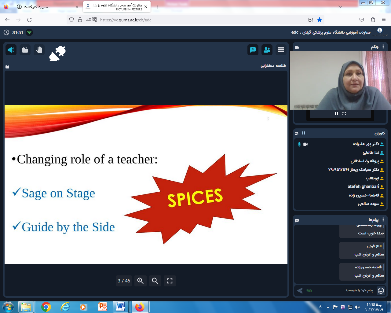
Task: Open the briefcase files icon
Action: 25,50
